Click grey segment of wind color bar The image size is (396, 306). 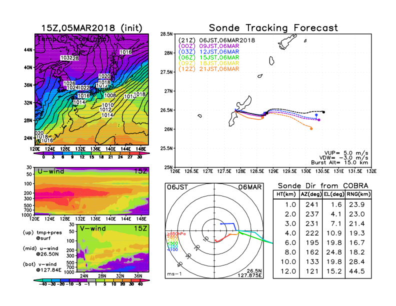[x=91, y=280]
